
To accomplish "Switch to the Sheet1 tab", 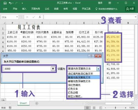I will click(x=23, y=103).
